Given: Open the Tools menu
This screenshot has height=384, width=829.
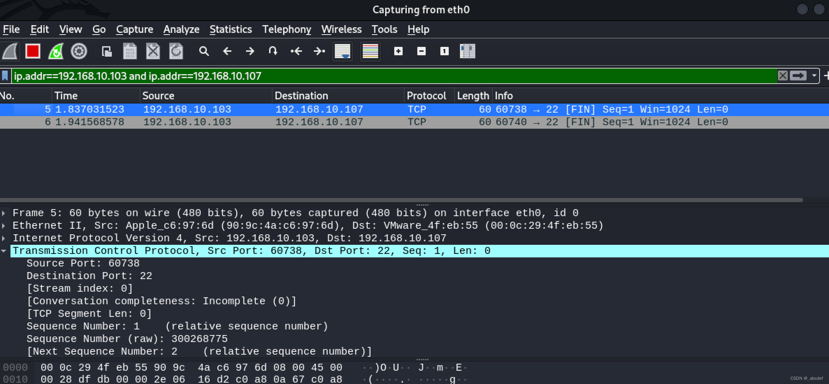Looking at the screenshot, I should point(384,29).
